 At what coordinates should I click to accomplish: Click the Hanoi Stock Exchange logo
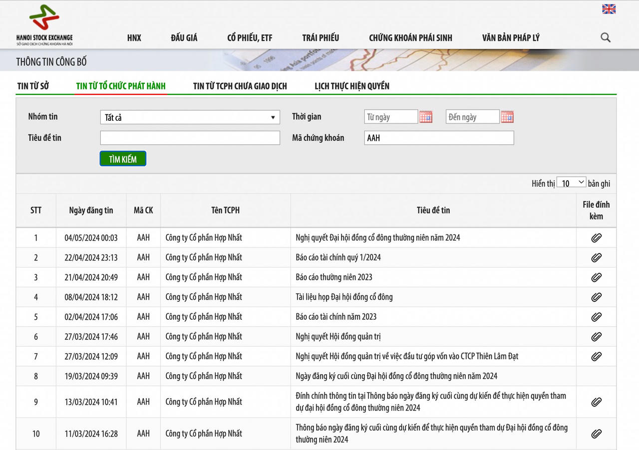[x=44, y=25]
